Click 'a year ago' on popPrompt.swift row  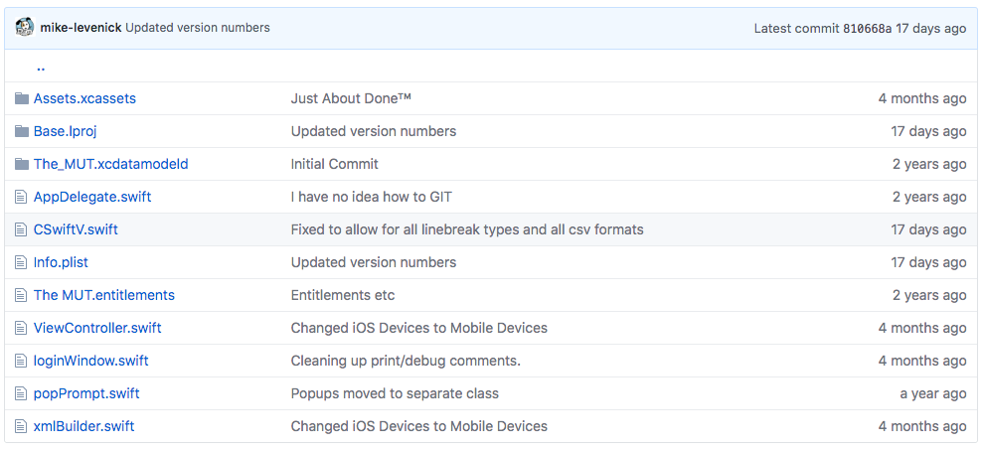tap(933, 393)
